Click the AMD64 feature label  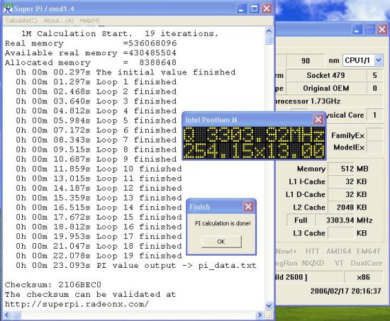pyautogui.click(x=339, y=252)
